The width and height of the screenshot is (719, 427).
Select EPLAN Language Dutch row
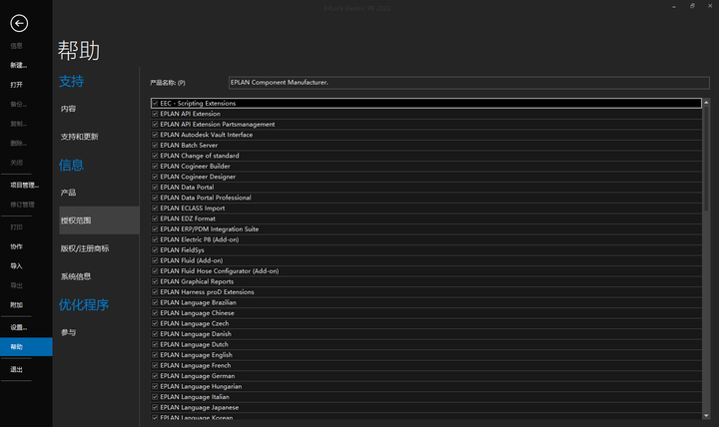pyautogui.click(x=426, y=344)
